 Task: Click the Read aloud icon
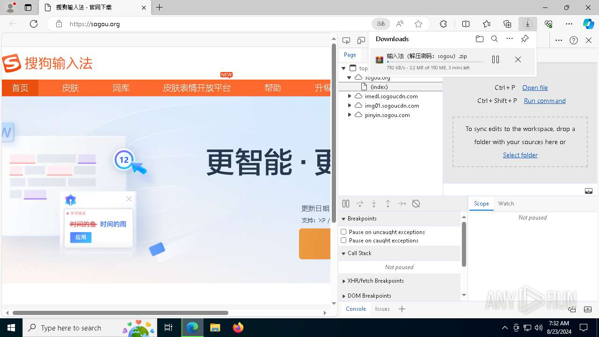point(400,24)
